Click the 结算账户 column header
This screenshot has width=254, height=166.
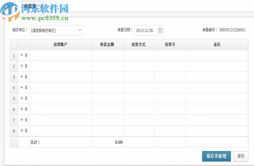tap(61, 45)
